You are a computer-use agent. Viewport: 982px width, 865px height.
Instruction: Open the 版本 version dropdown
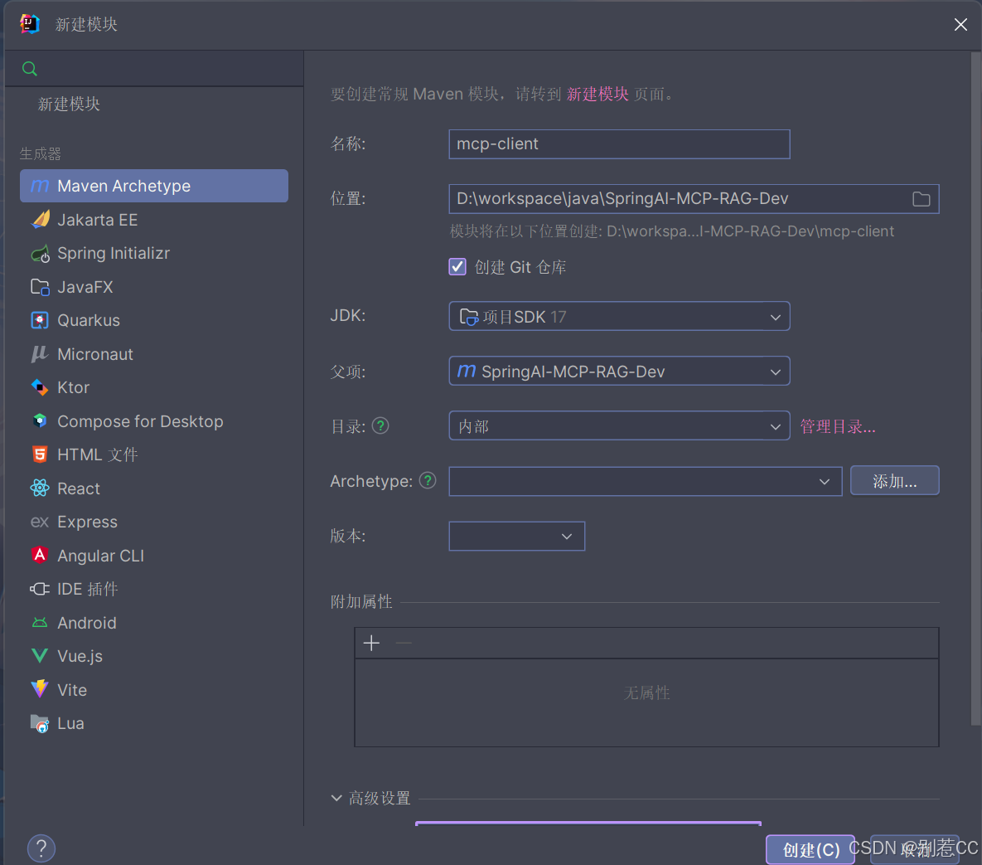[x=516, y=537]
